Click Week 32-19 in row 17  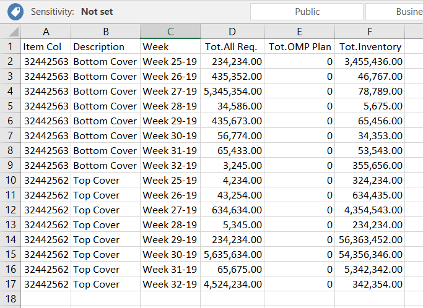tap(170, 284)
